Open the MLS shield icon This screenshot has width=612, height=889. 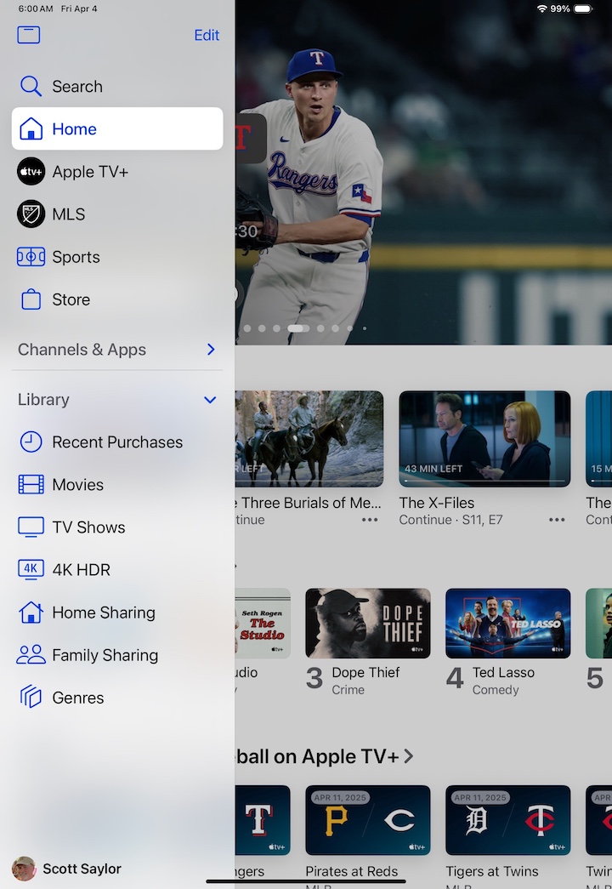coord(31,214)
